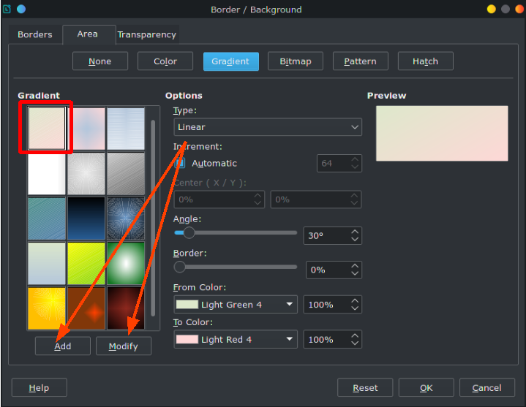The image size is (526, 407).
Task: Click the Add gradient button
Action: click(63, 346)
